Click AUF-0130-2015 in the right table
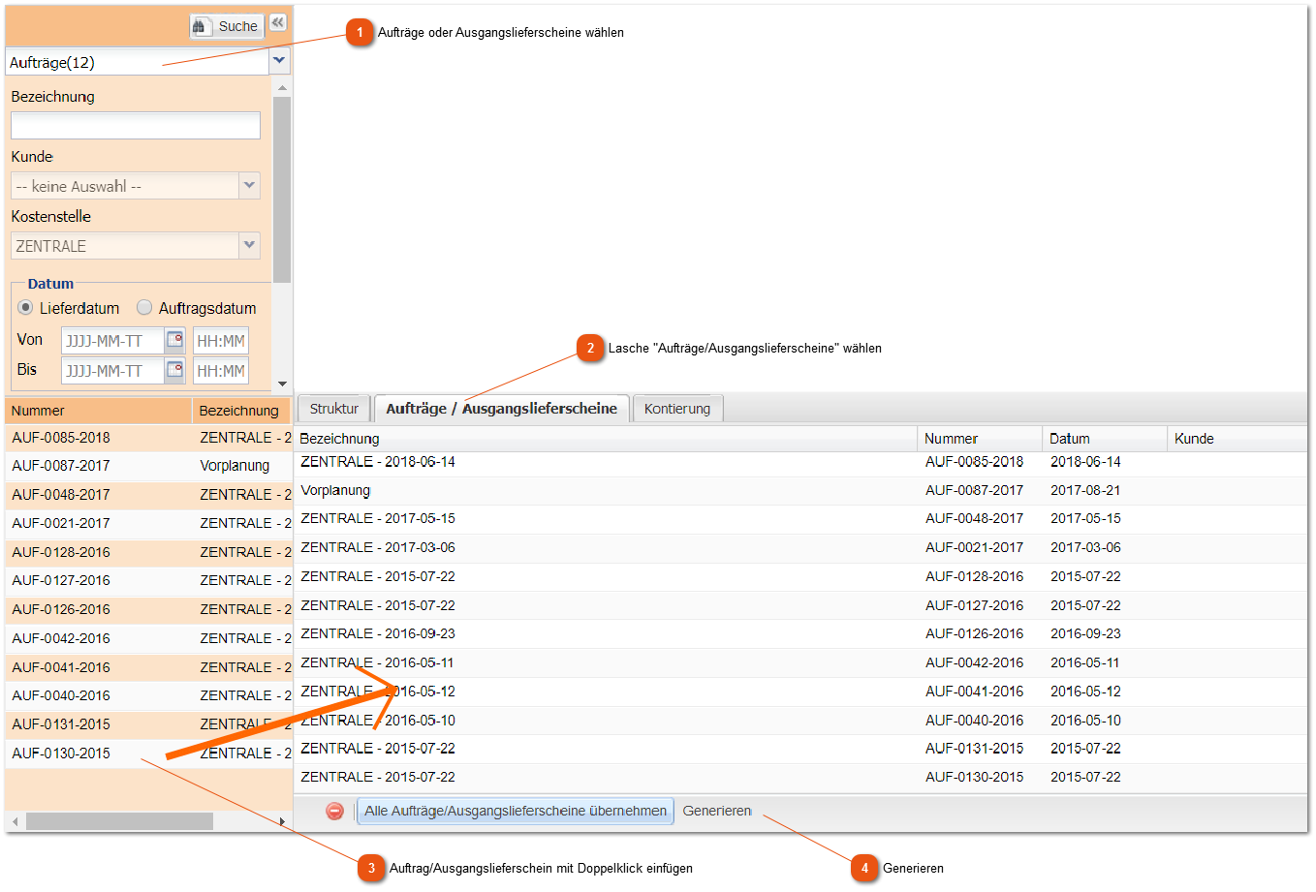This screenshot has width=1316, height=892. point(974,778)
